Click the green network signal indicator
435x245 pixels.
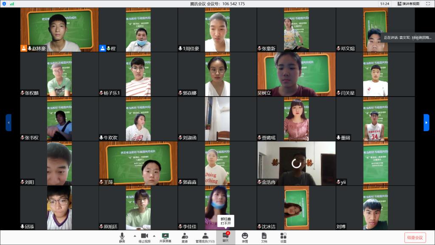pyautogui.click(x=12, y=4)
